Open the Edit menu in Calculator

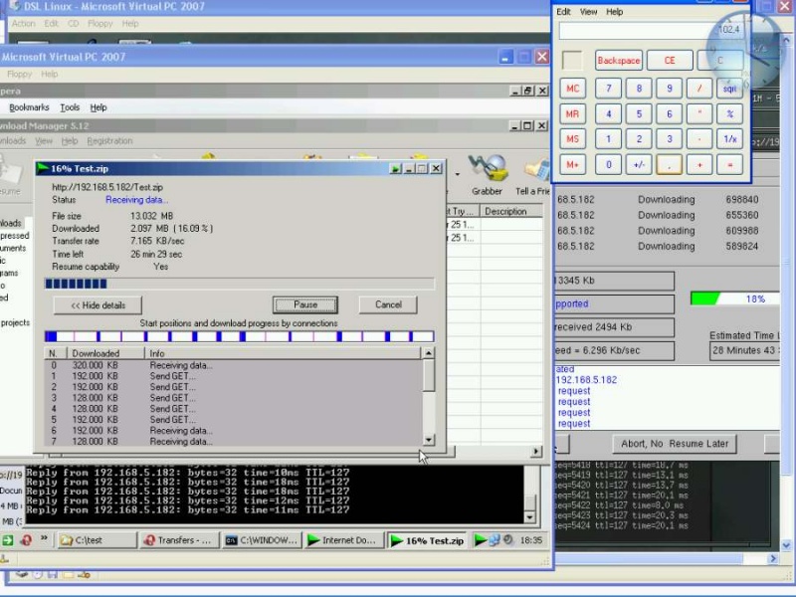562,12
